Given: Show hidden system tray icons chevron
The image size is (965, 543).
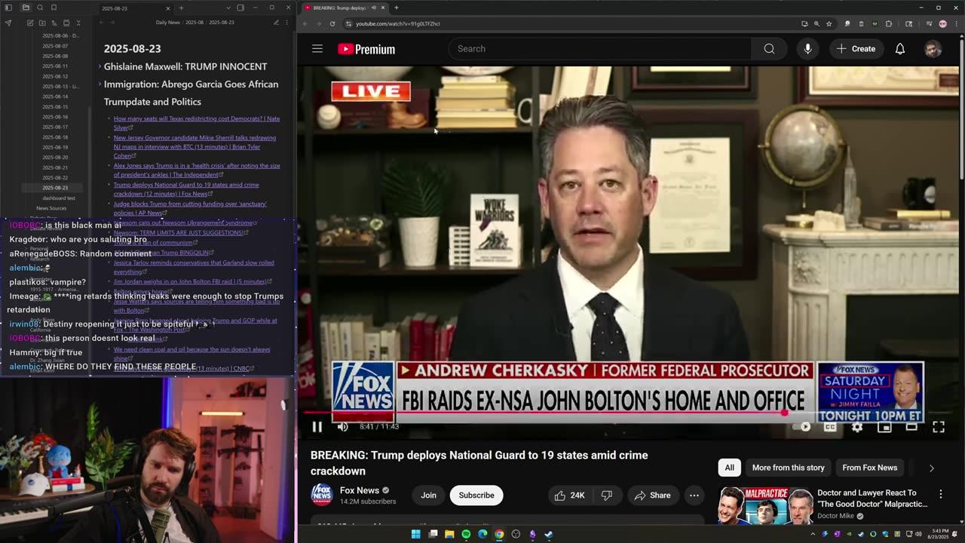Looking at the screenshot, I should tap(812, 535).
